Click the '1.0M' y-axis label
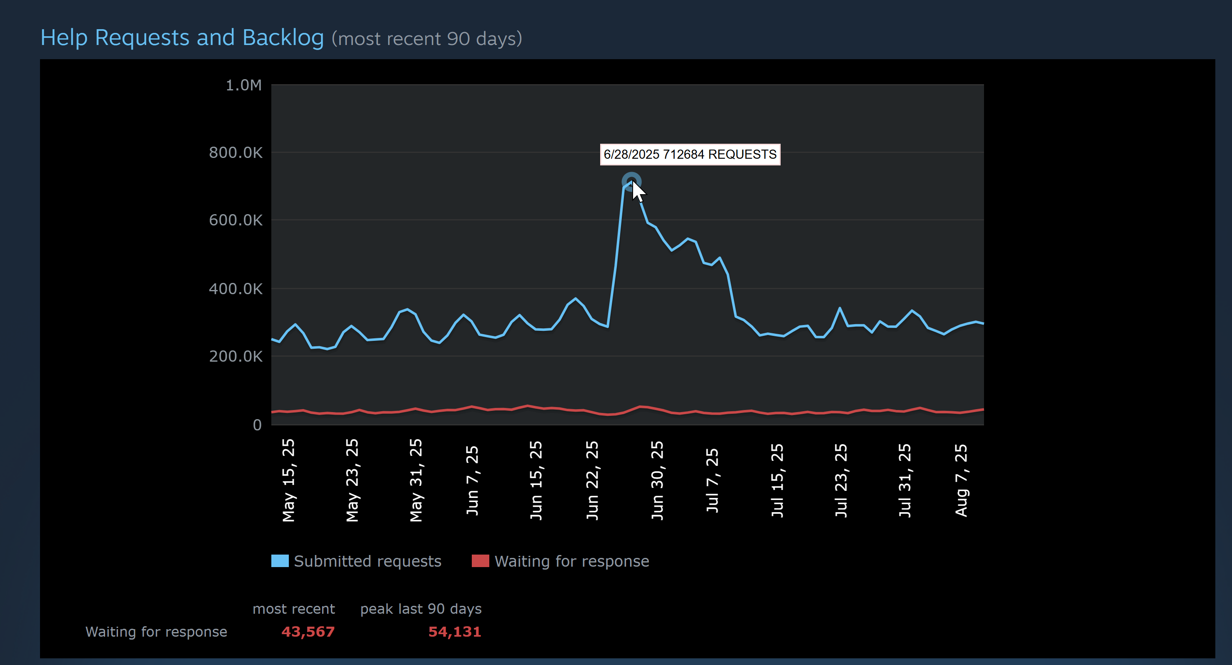This screenshot has height=665, width=1232. 243,85
